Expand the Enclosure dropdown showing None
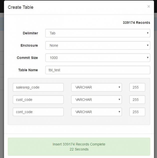The width and height of the screenshot is (157, 158). (98, 45)
